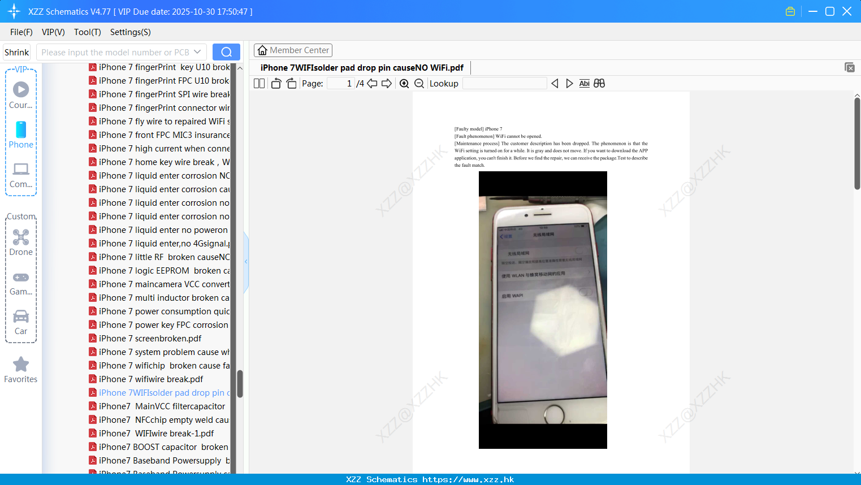
Task: Click the file list scroll-up arrow
Action: point(240,68)
